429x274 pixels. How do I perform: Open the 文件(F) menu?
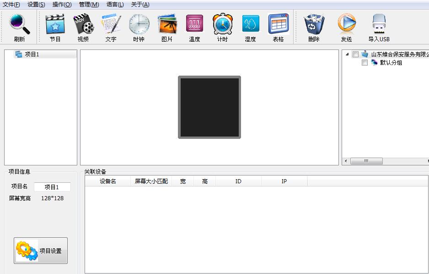point(11,5)
